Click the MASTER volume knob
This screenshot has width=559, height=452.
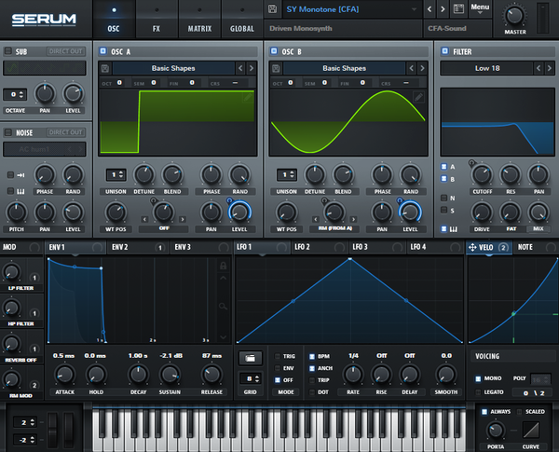[x=515, y=16]
